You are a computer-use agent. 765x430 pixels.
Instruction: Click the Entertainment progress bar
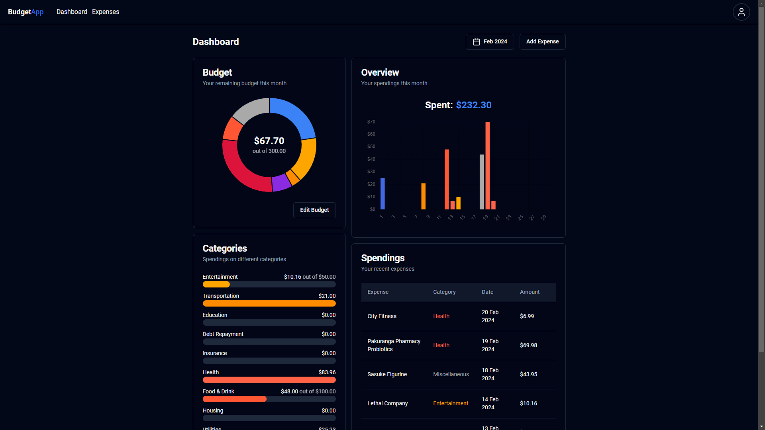[269, 284]
